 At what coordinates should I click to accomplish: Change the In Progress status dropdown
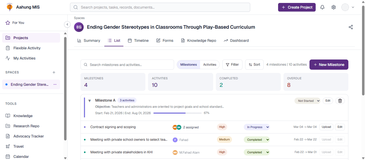pos(257,127)
